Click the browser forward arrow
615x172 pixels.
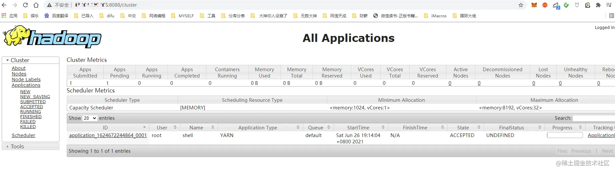[15, 5]
